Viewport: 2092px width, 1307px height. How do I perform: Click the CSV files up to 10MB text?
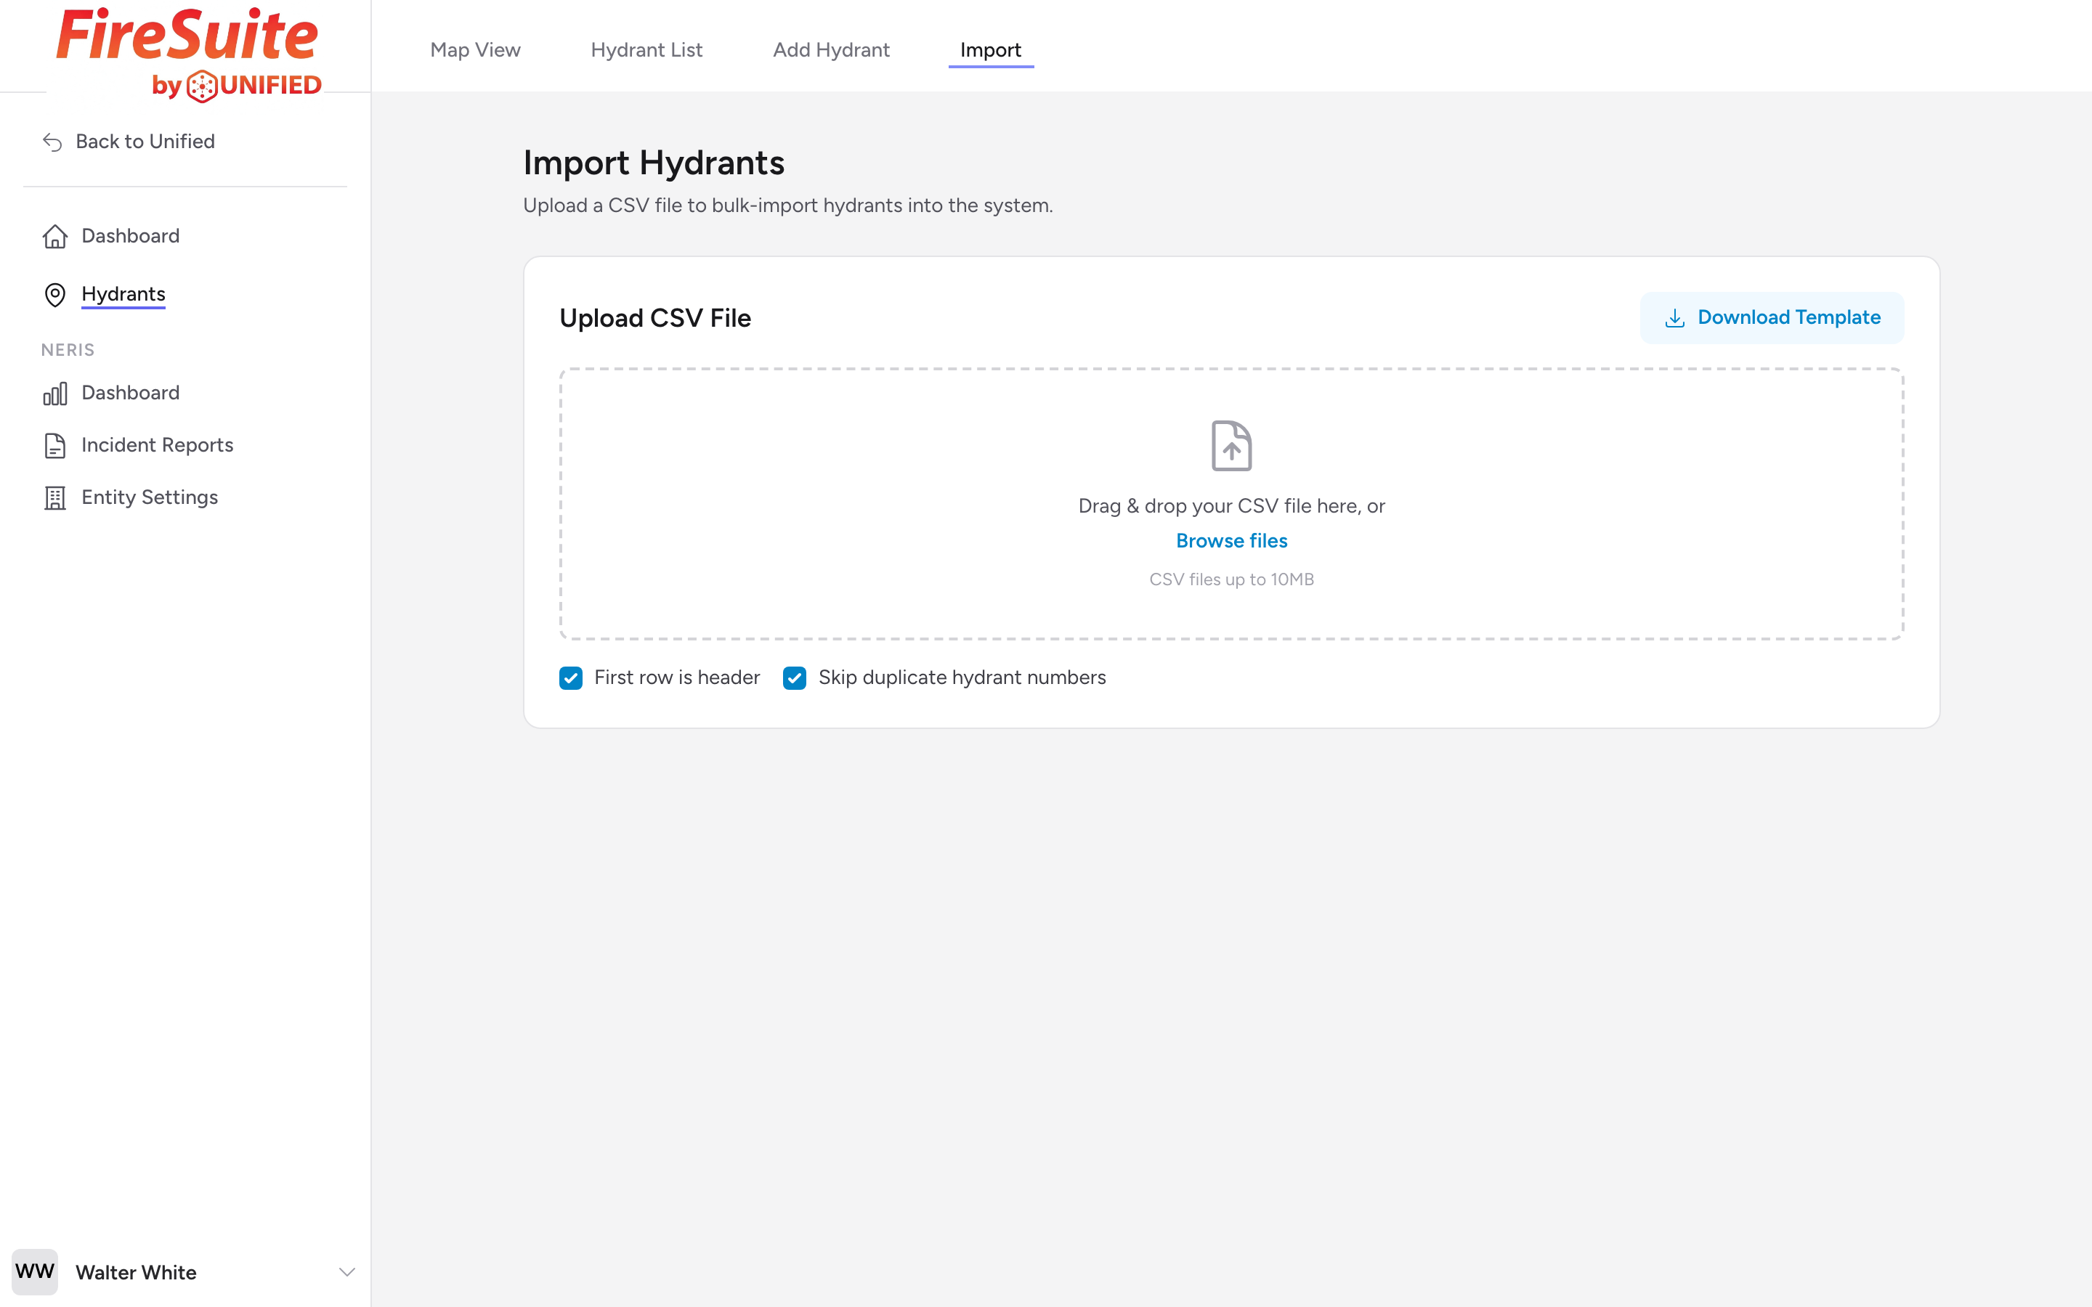[x=1231, y=579]
